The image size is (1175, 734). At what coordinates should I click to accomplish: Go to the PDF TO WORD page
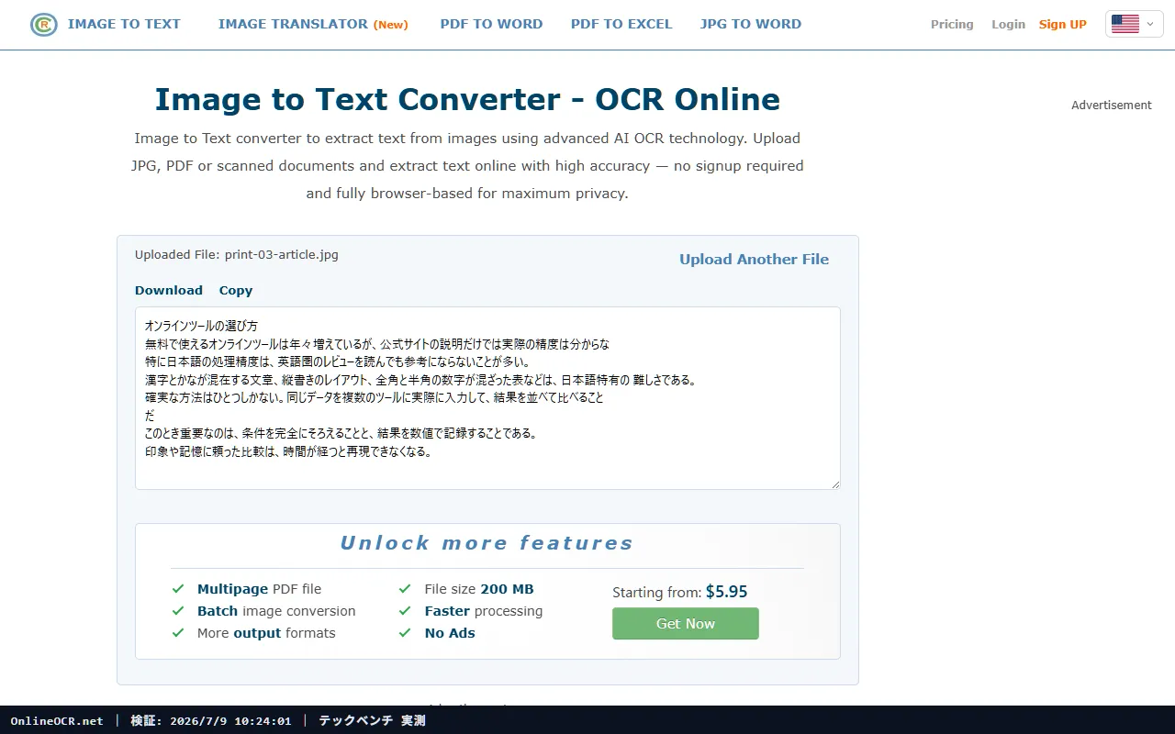(491, 24)
